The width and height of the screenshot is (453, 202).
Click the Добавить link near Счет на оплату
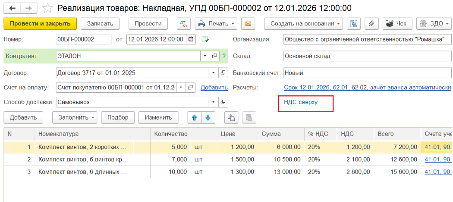click(x=214, y=88)
